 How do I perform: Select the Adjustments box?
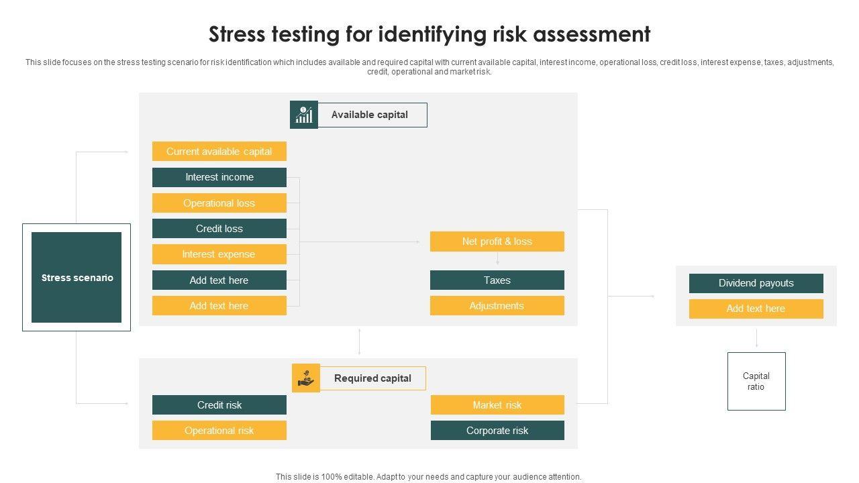pos(497,306)
